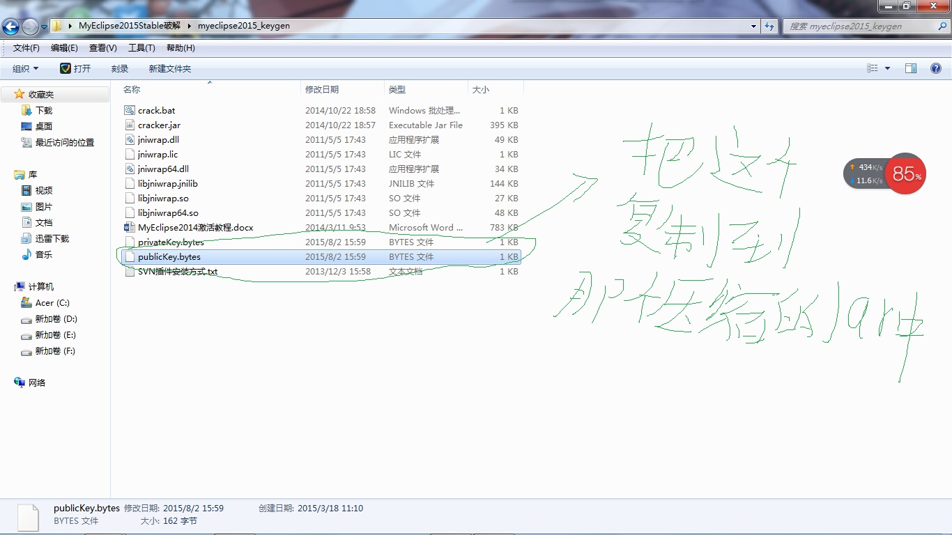Select the MyEclipse2014激活教程.docx Word icon
This screenshot has width=952, height=535.
(130, 227)
